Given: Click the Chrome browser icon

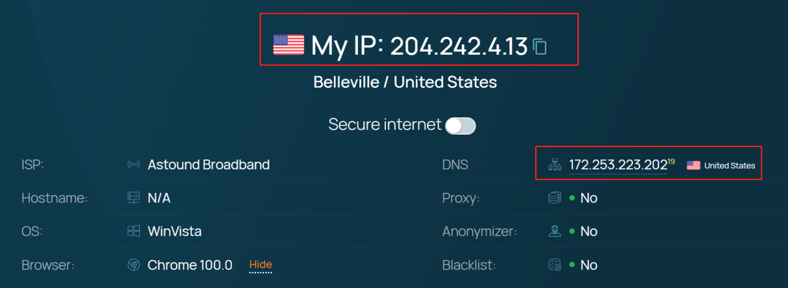Looking at the screenshot, I should coord(133,265).
